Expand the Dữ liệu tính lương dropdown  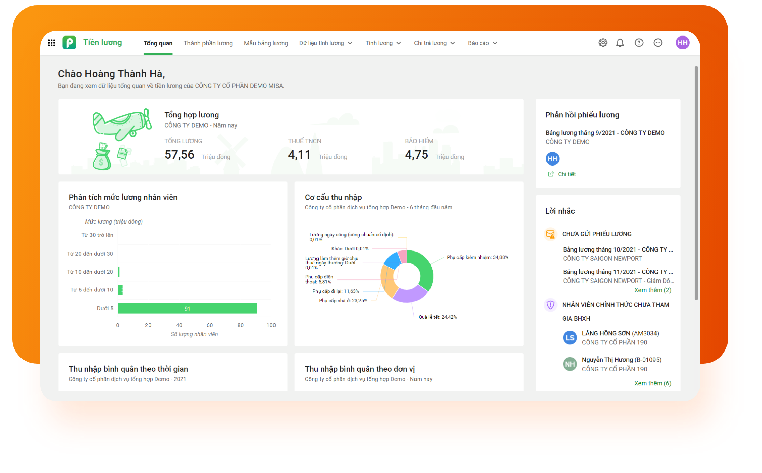coord(326,43)
